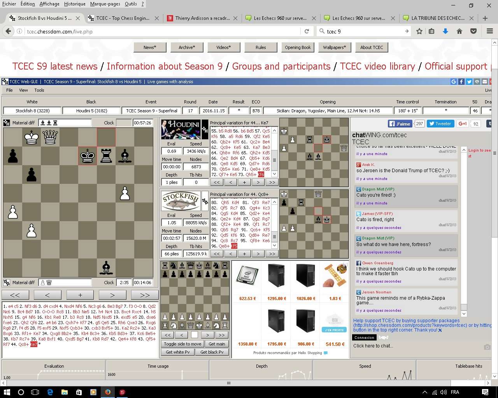Viewport: 498px width, 398px height.
Task: Open a new browser tab
Action: point(485,18)
